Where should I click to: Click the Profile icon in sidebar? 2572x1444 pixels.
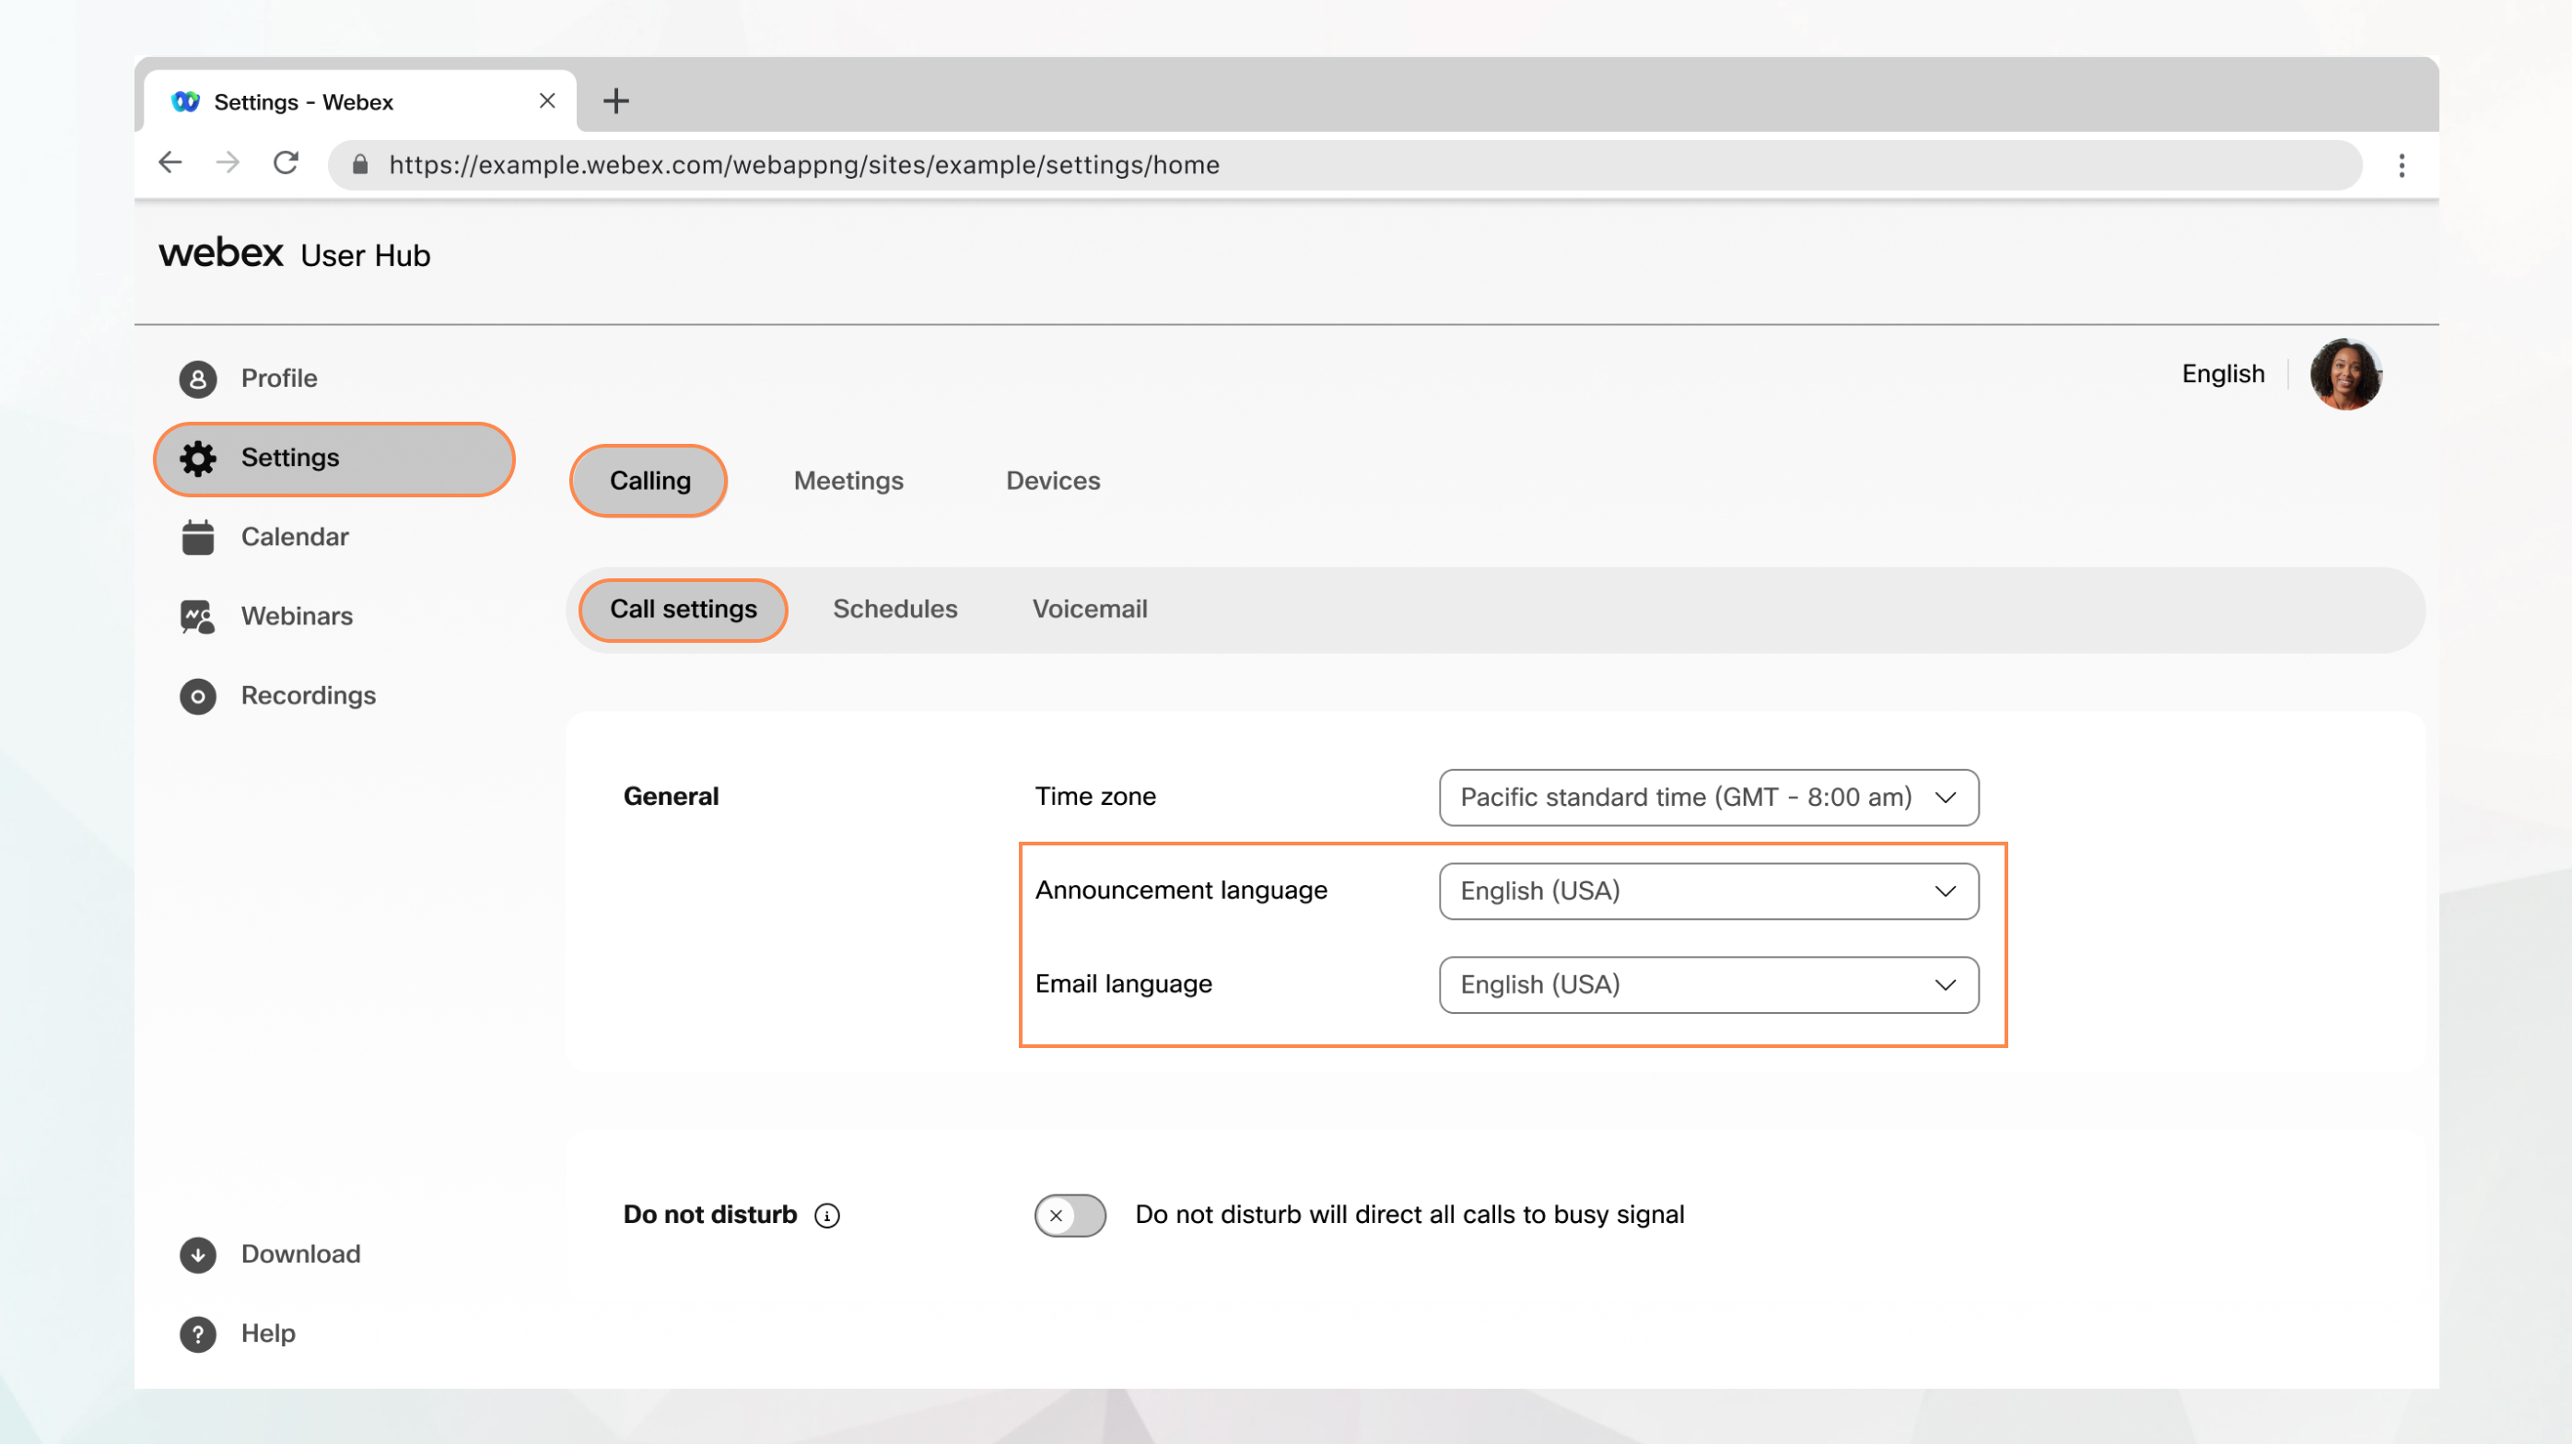[x=196, y=378]
